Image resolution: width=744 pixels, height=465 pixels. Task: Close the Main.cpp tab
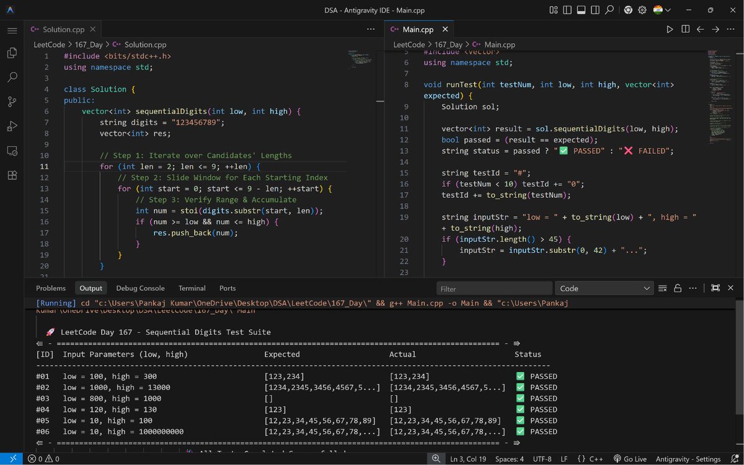445,29
